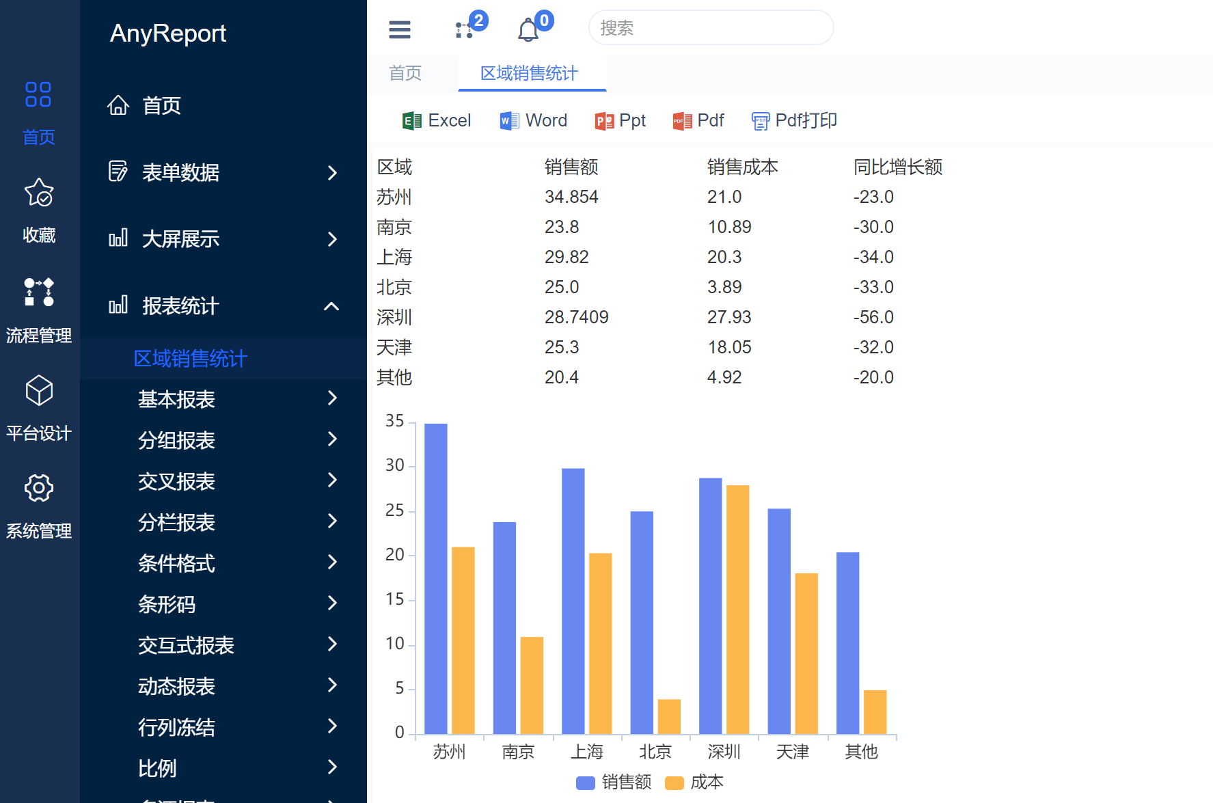Open the 交互式报表 menu item
Viewport: 1213px width, 803px height.
(186, 645)
